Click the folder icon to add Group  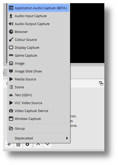tap(11, 128)
